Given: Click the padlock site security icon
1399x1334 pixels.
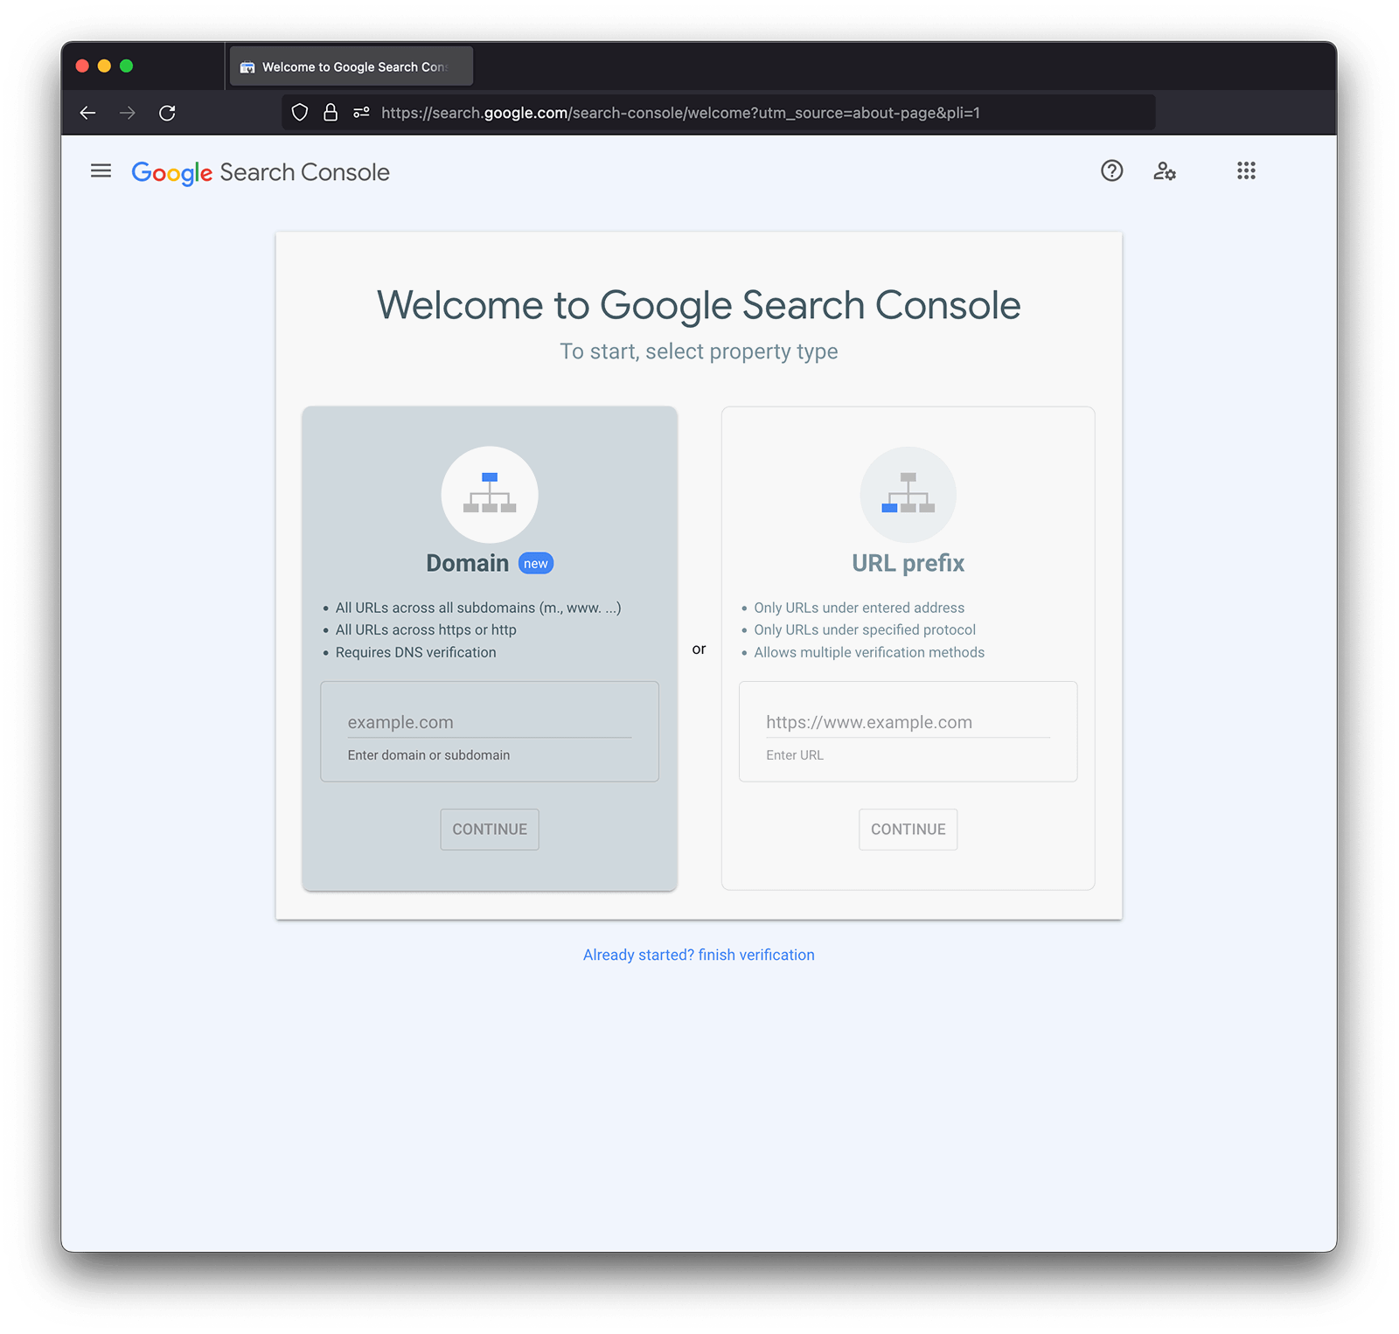Looking at the screenshot, I should tap(331, 113).
